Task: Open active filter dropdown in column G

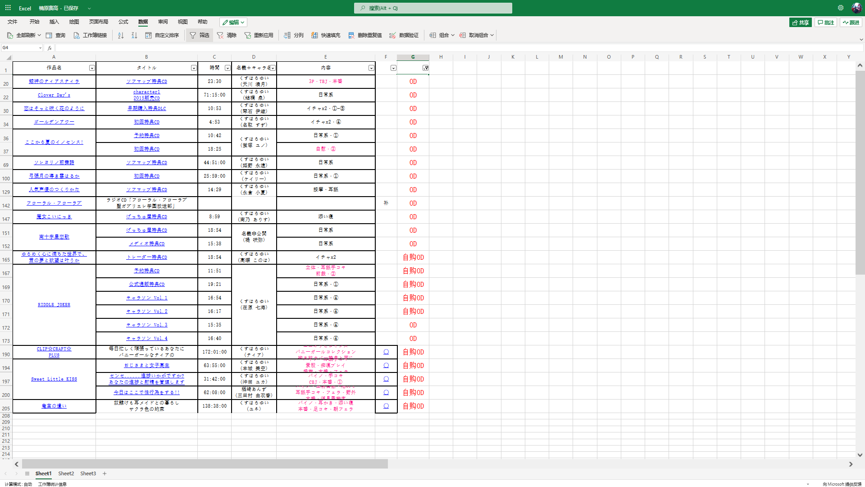Action: [x=425, y=68]
